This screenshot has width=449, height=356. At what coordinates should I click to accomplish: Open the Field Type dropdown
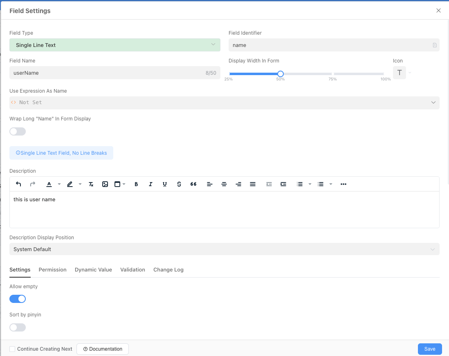click(x=114, y=45)
